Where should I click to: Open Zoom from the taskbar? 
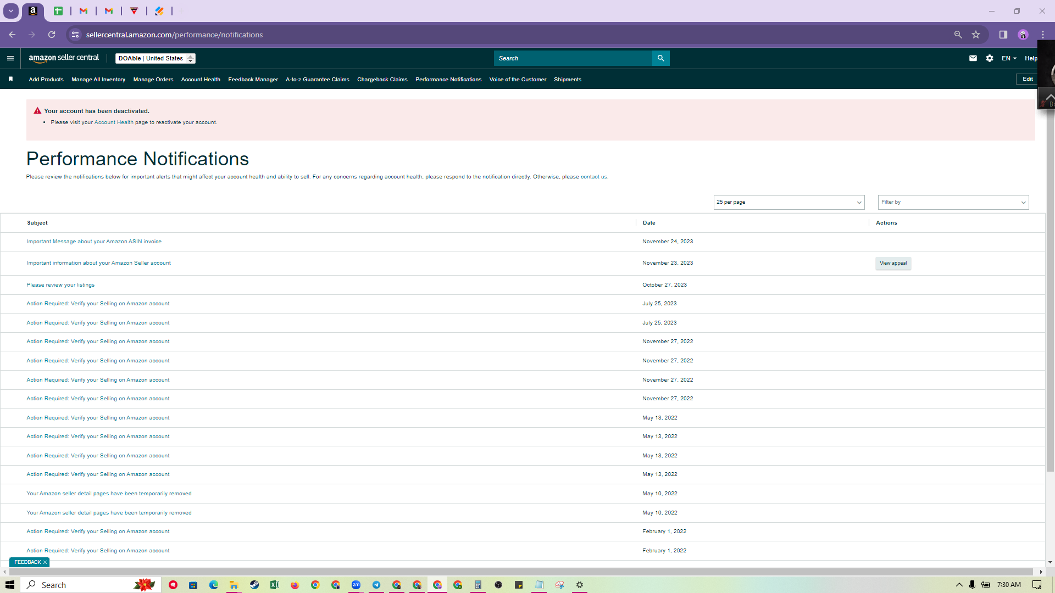point(356,585)
